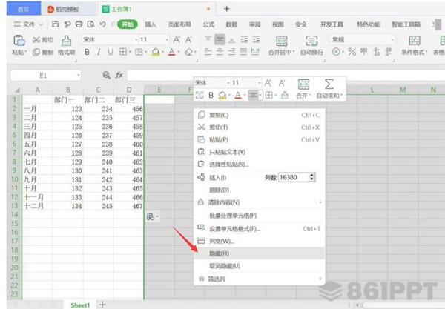Click the Wrap Text (自动换行) icon
The width and height of the screenshot is (445, 309).
pos(311,41)
